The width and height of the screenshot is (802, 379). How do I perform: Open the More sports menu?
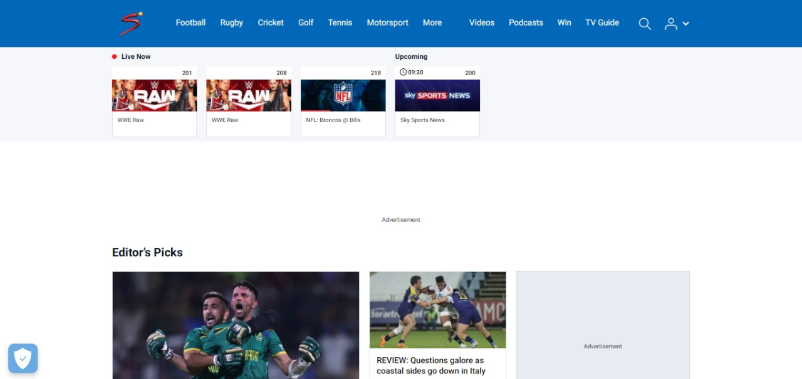point(432,23)
